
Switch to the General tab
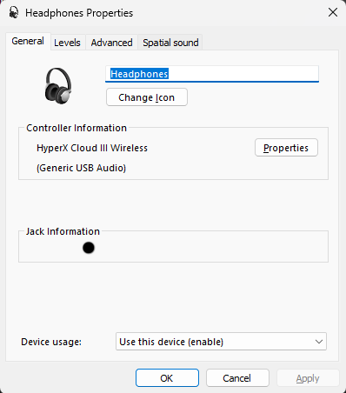point(28,41)
